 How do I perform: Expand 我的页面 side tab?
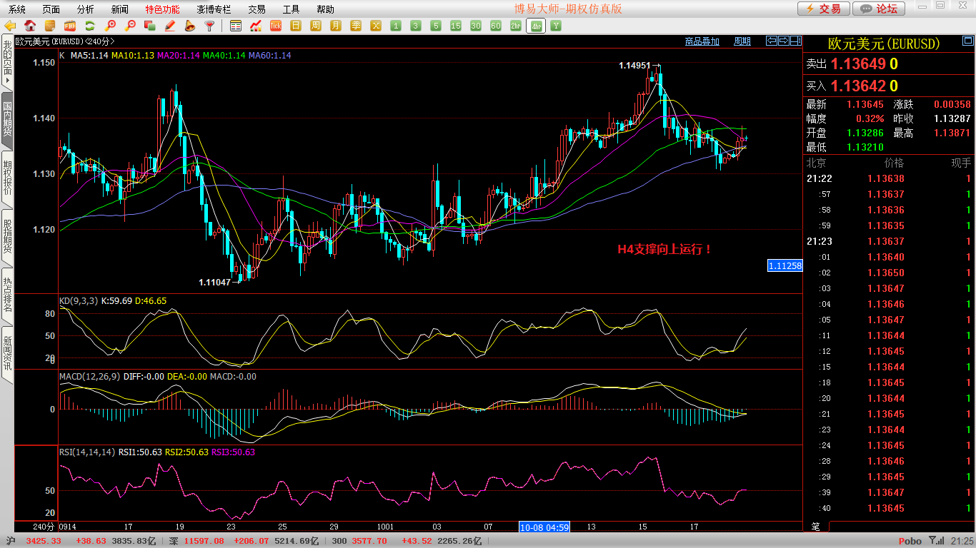pos(7,64)
